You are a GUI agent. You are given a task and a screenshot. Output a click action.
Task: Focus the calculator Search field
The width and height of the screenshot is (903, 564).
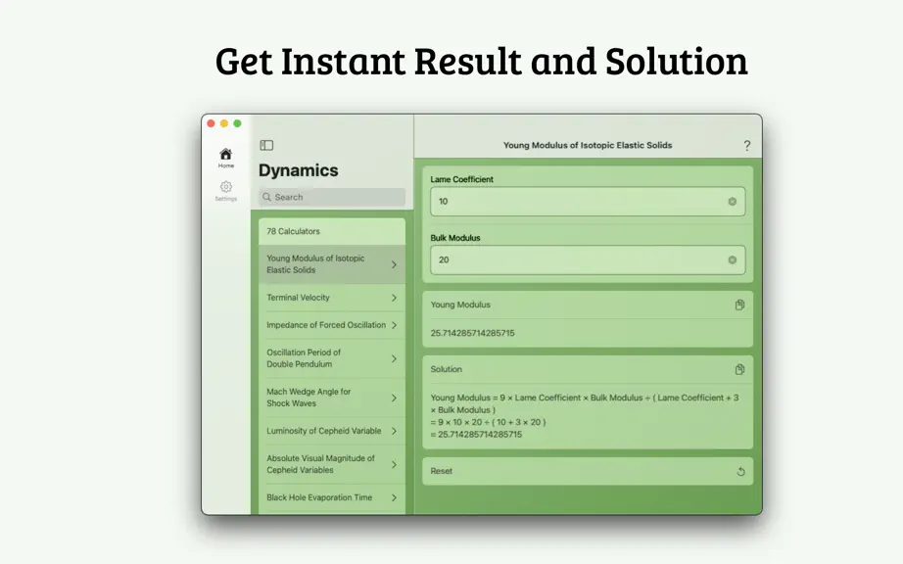click(x=332, y=197)
